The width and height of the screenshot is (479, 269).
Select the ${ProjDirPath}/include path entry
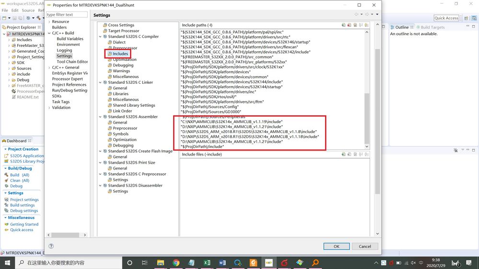tap(202, 146)
